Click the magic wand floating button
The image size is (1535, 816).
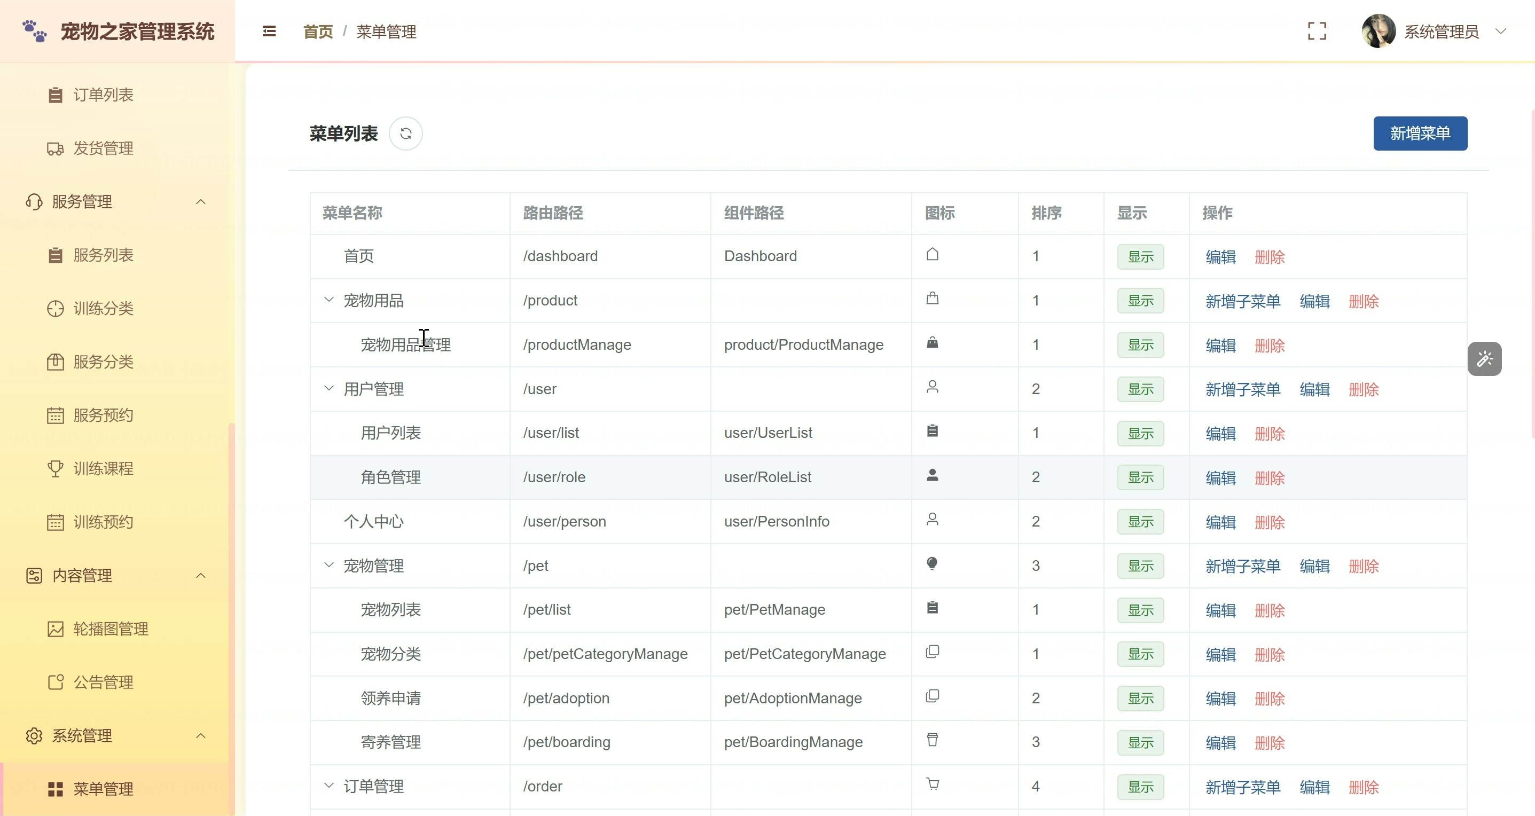click(1484, 358)
